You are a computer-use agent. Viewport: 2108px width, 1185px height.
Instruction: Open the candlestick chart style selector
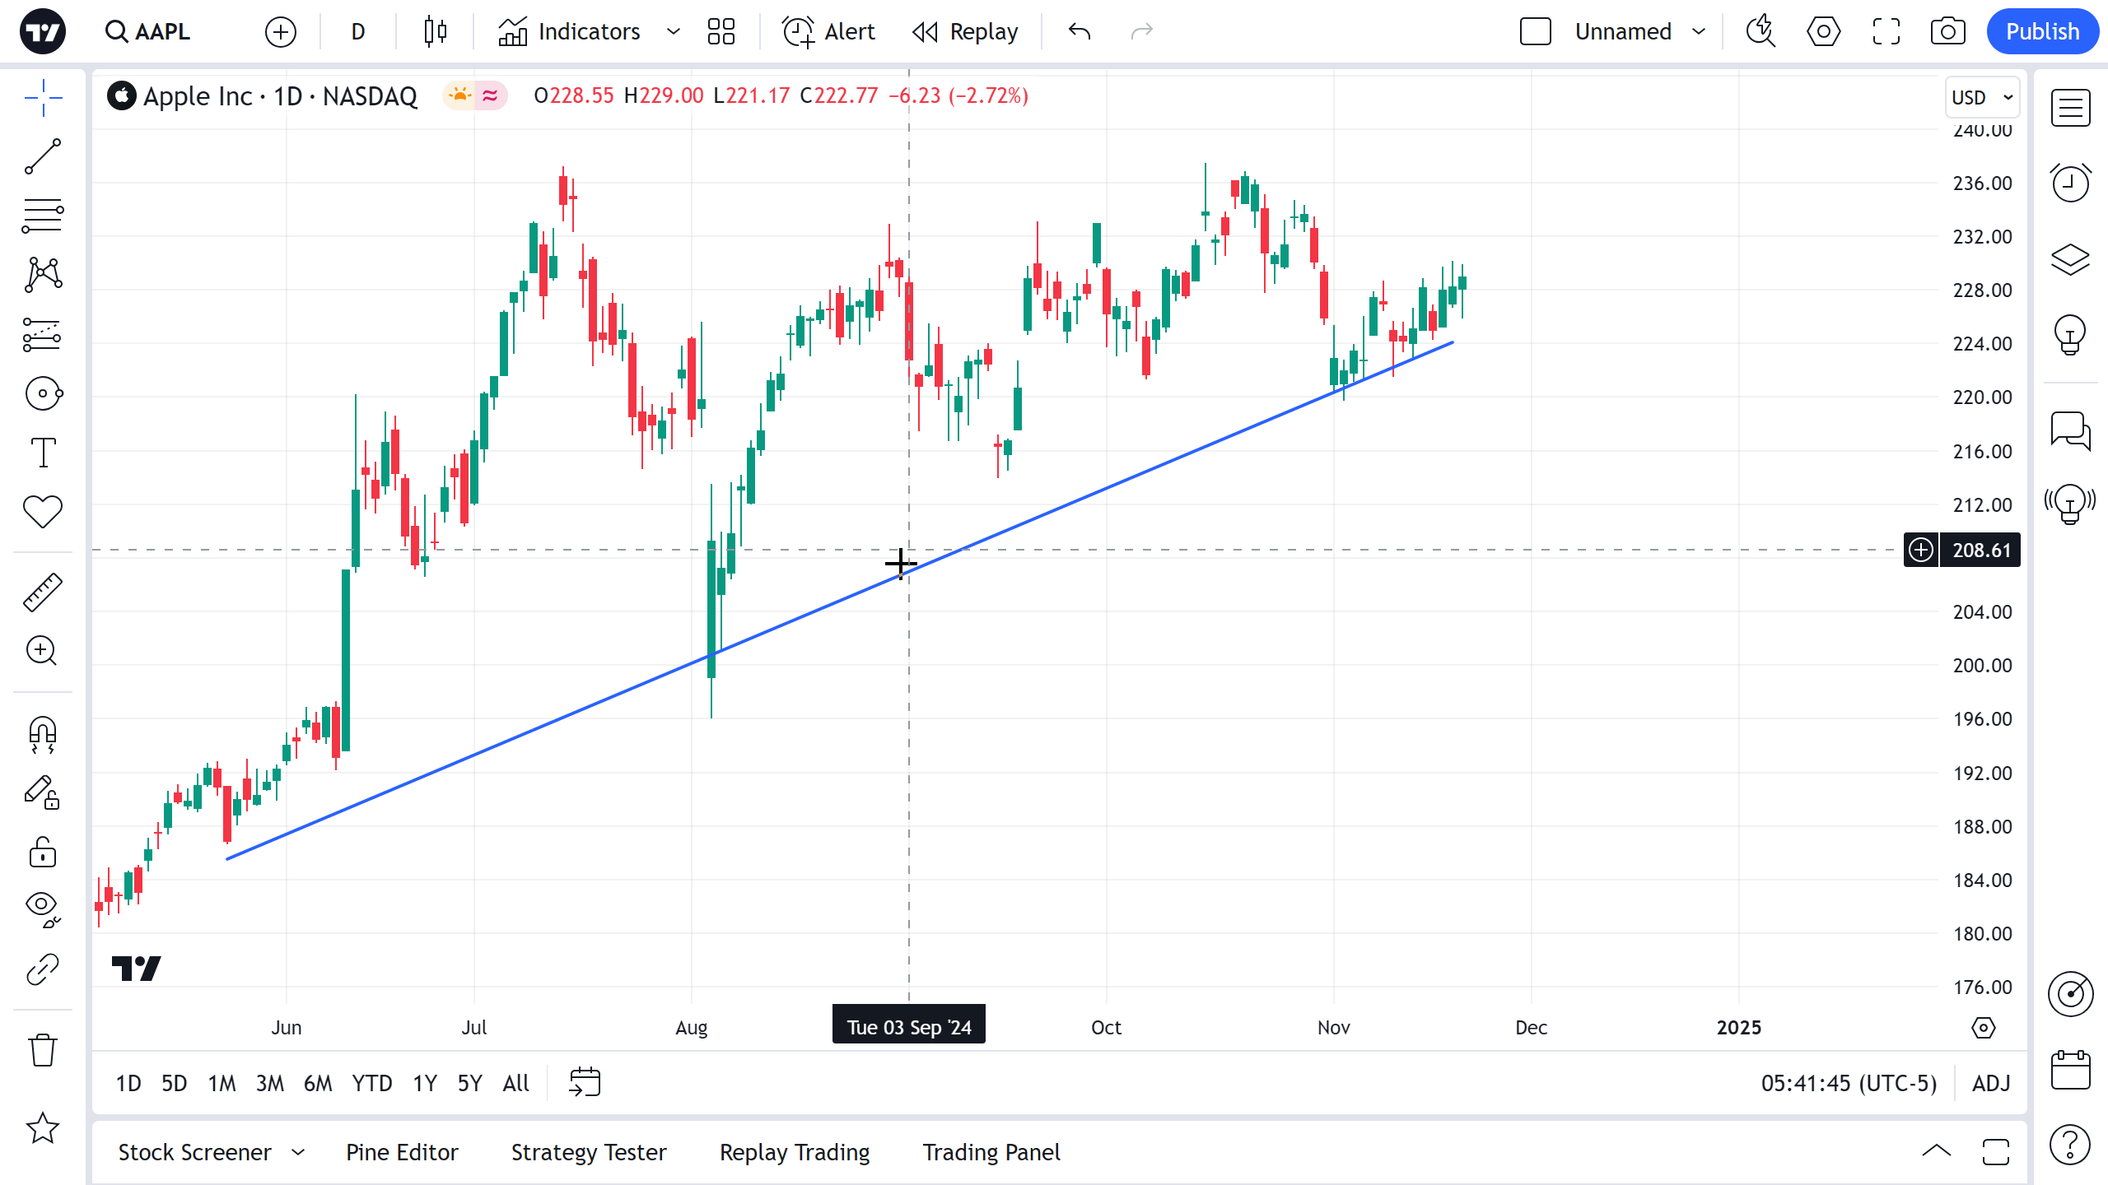tap(435, 31)
